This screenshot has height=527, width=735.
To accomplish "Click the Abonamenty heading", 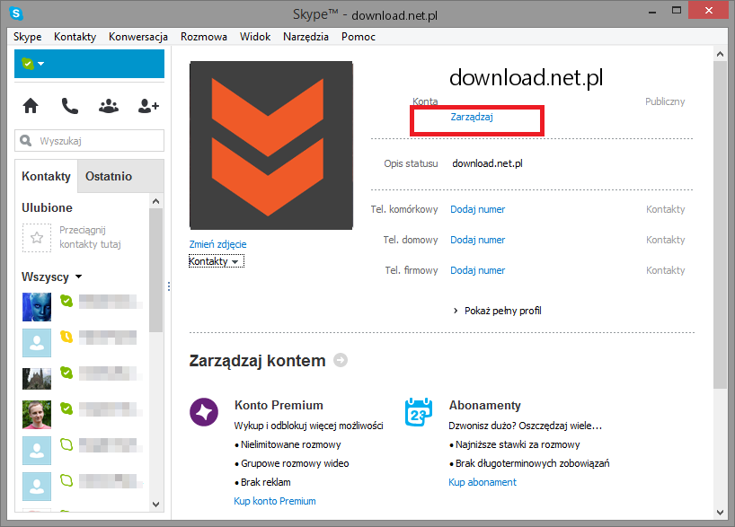I will (484, 405).
